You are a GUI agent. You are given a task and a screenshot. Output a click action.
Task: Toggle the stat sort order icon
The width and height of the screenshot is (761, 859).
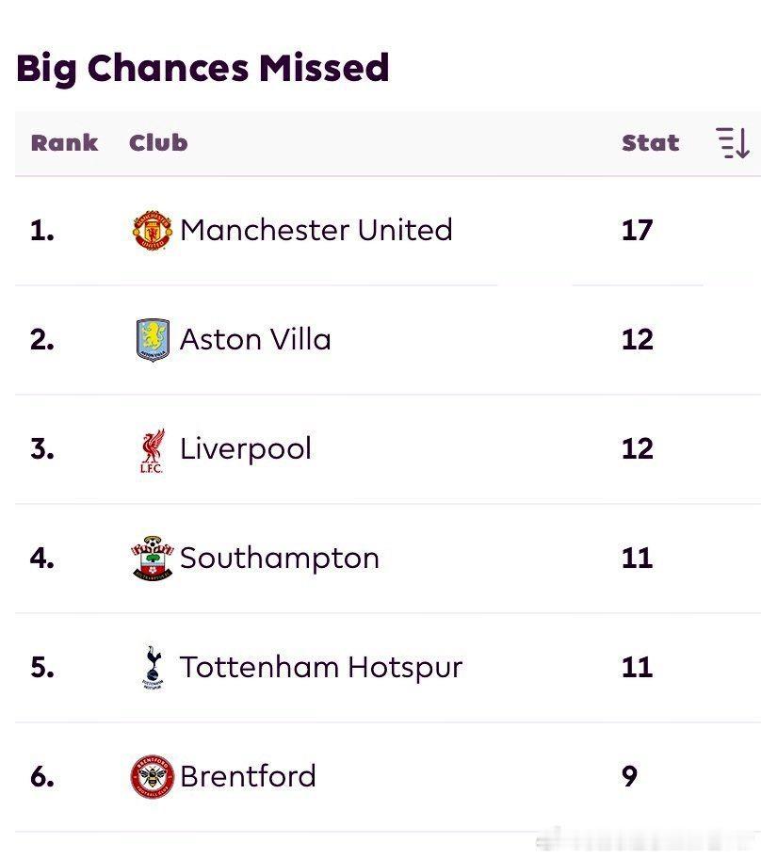click(x=733, y=143)
